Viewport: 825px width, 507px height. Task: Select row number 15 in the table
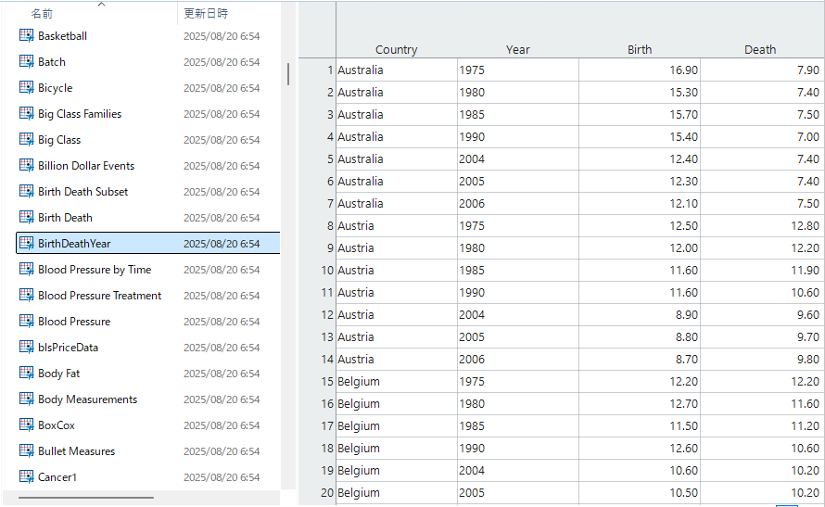tap(327, 381)
